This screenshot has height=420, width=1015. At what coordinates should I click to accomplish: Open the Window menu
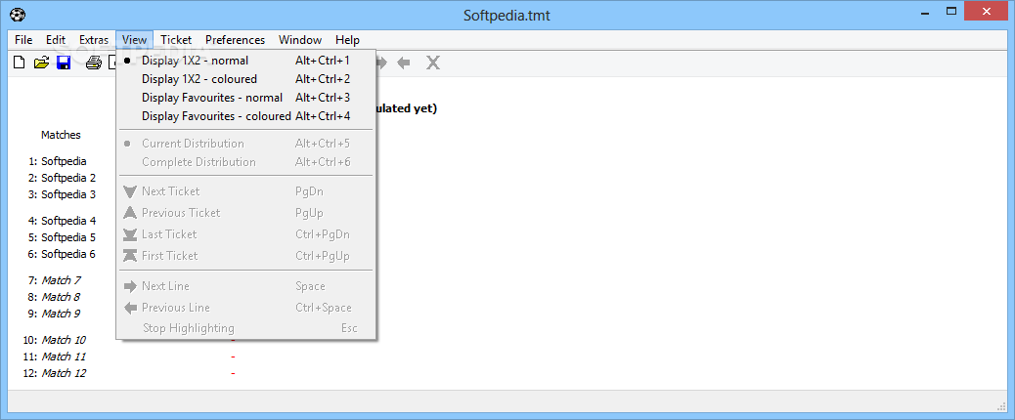tap(300, 40)
